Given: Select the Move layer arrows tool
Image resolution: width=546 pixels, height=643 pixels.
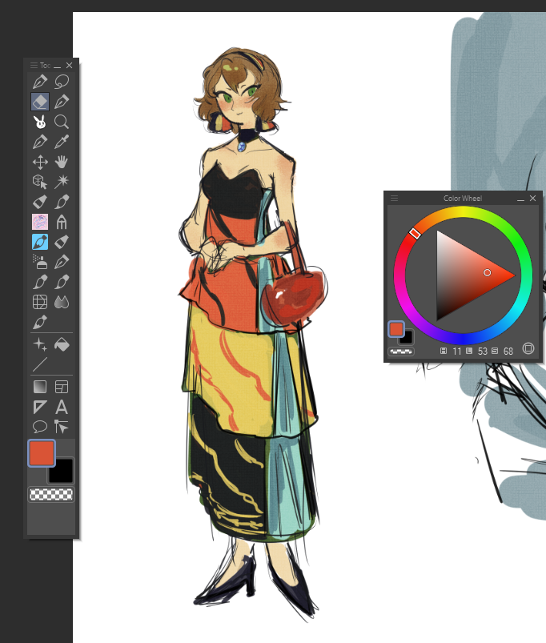Looking at the screenshot, I should coord(40,162).
